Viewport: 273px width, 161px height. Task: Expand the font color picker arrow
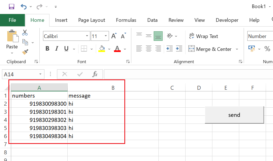tap(125, 49)
